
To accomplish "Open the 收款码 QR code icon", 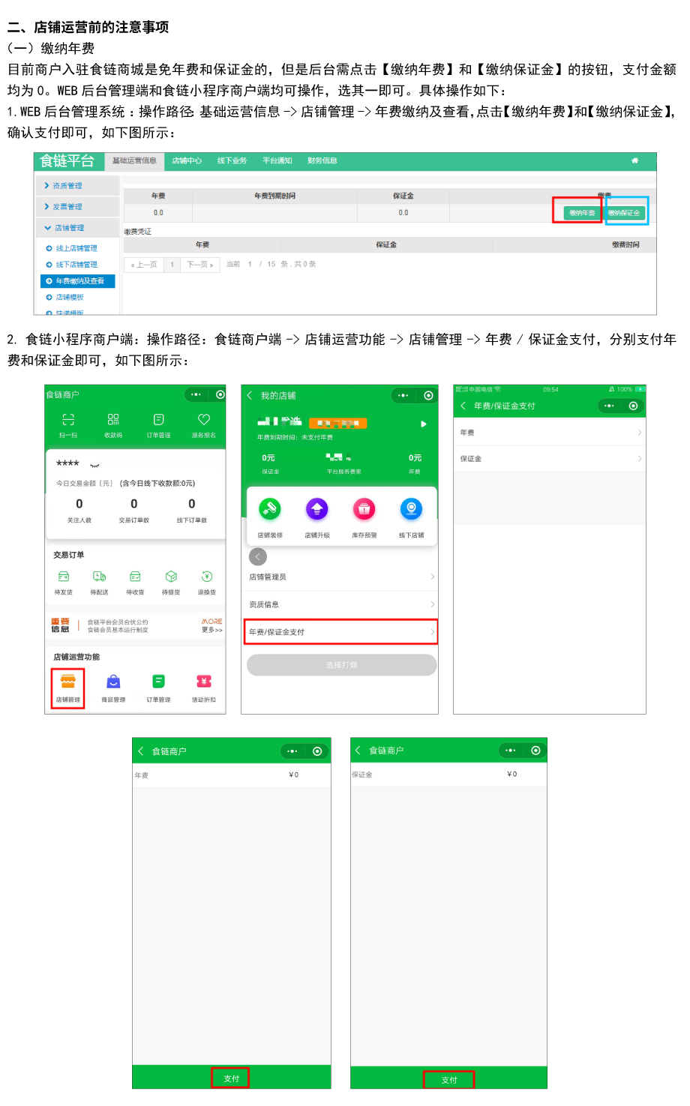I will [x=113, y=420].
